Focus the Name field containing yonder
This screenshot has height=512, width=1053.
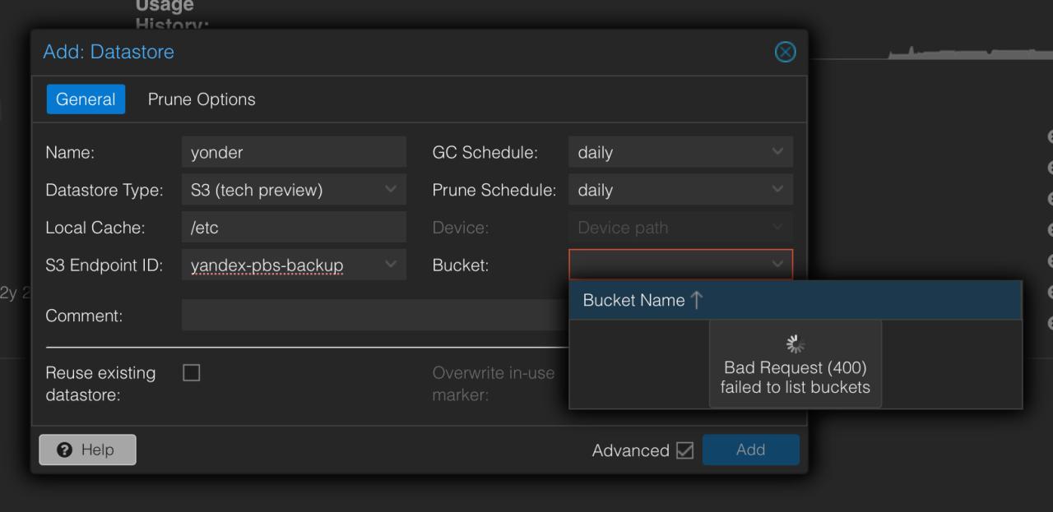pos(293,152)
